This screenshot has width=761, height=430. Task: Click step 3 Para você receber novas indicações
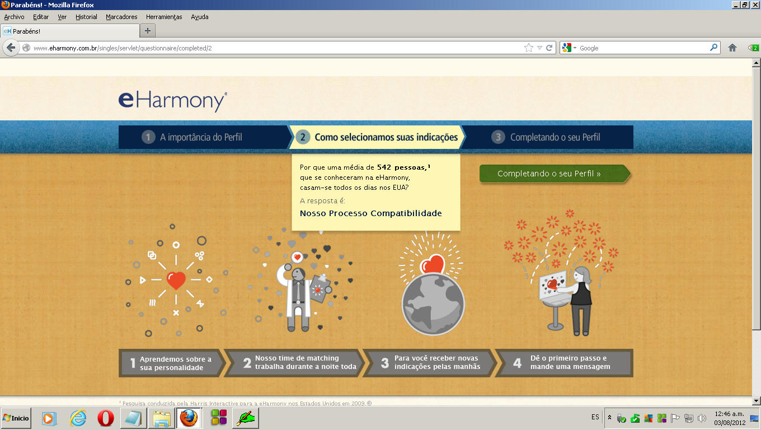pos(430,363)
